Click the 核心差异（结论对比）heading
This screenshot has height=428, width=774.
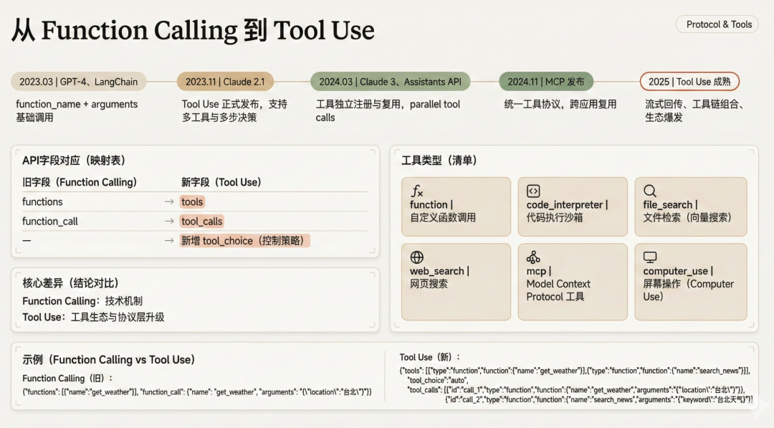70,283
